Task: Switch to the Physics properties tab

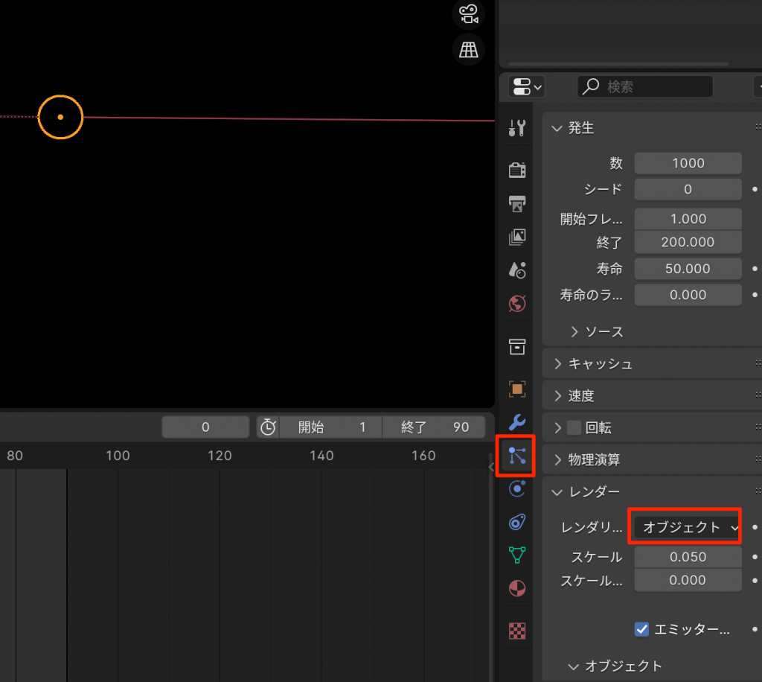Action: point(516,488)
